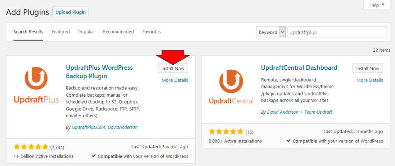395x166 pixels.
Task: Open UpdraftPlus WordPress Backup Plugin title link
Action: click(99, 72)
